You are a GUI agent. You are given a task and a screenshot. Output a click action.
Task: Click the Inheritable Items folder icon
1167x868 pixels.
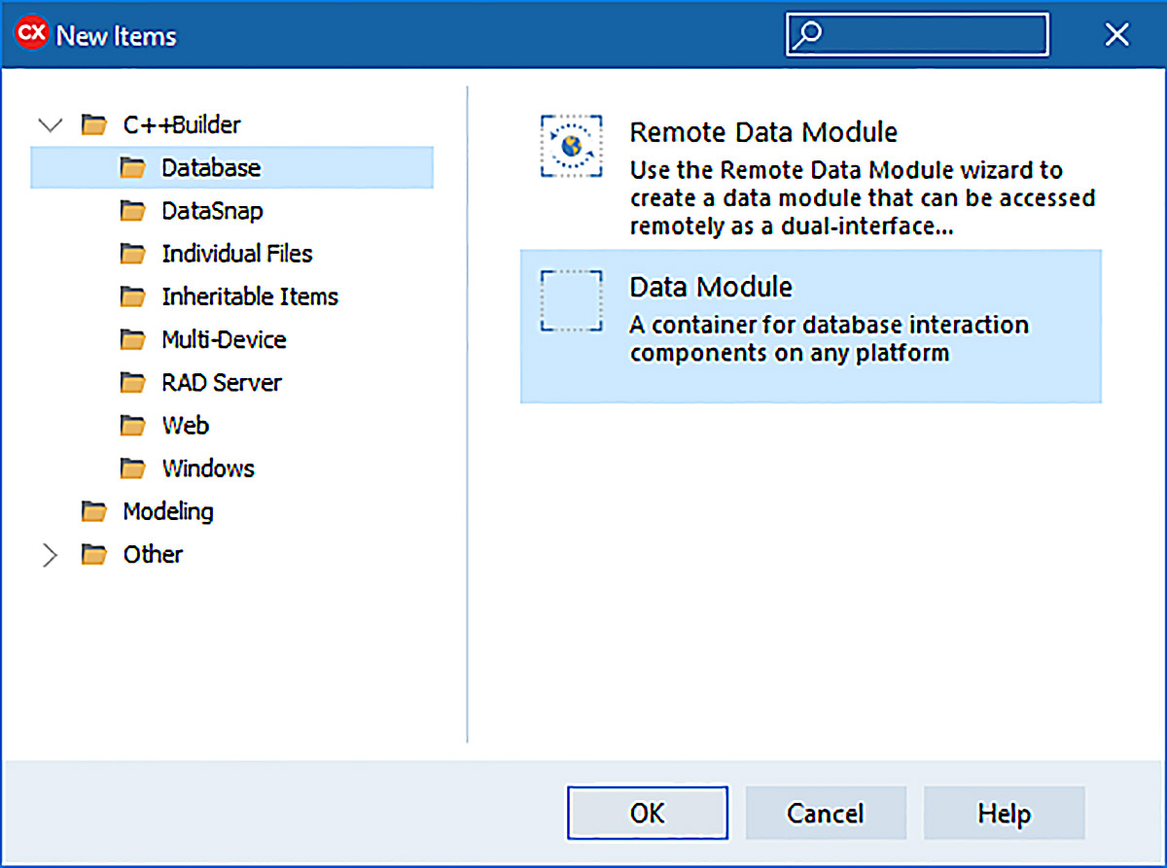tap(132, 296)
